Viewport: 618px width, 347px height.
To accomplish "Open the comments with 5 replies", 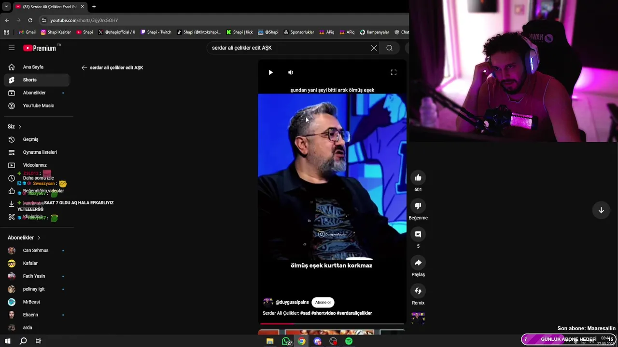I will tap(418, 234).
